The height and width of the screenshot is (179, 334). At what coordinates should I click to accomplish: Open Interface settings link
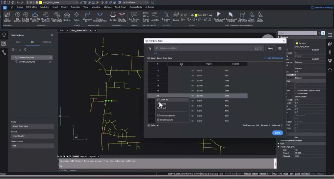[322, 8]
